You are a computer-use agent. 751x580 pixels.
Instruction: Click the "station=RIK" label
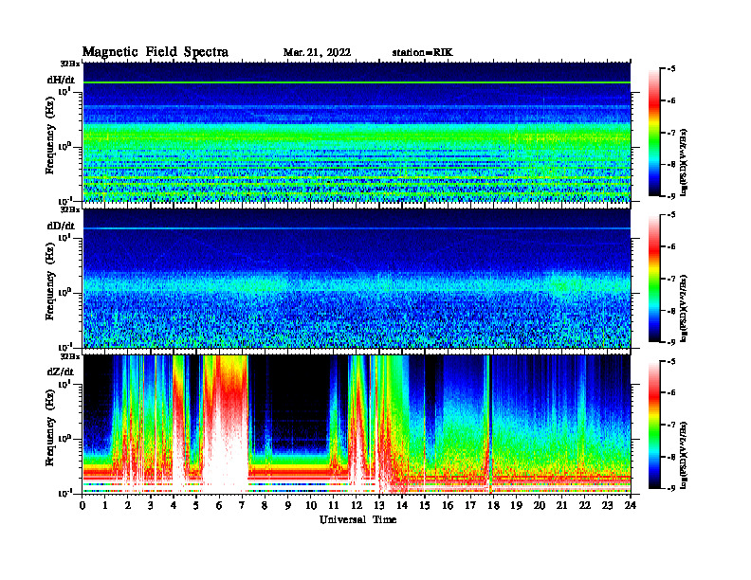click(x=422, y=53)
